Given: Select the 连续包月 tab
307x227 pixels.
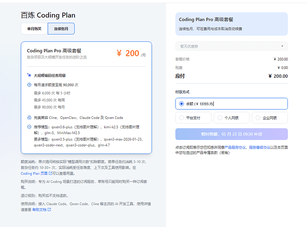Looking at the screenshot, I should click(61, 29).
